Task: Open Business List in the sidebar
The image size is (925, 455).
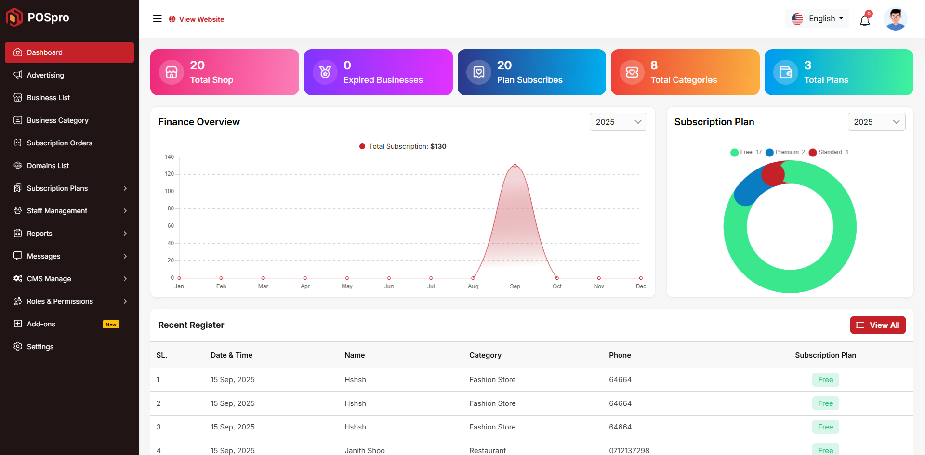Action: (x=48, y=98)
